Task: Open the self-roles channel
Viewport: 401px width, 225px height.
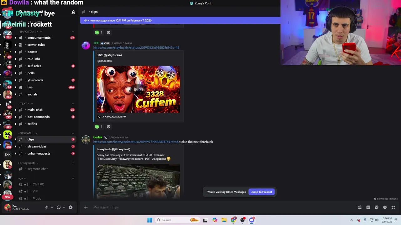Action: (x=46, y=66)
